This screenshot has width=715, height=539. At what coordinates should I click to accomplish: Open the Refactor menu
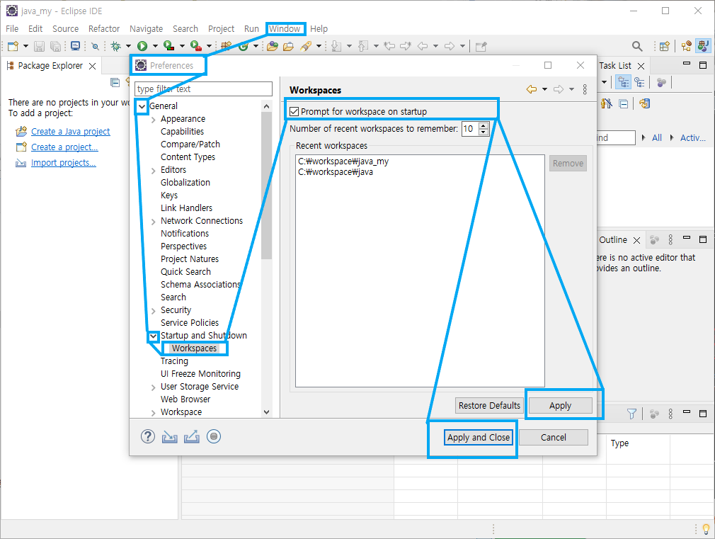pyautogui.click(x=104, y=29)
